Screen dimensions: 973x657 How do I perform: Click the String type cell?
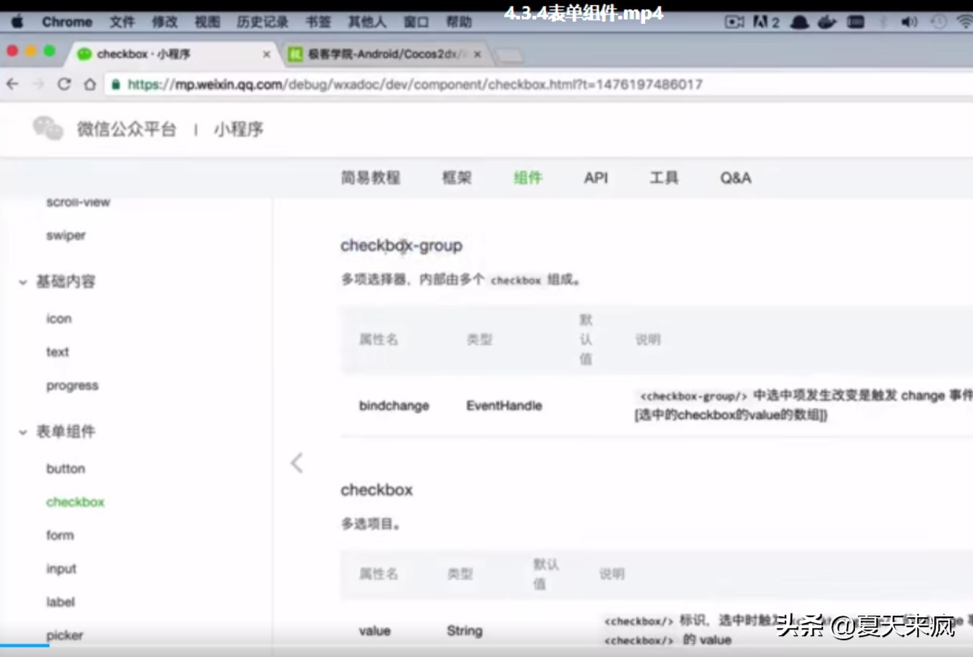[x=465, y=631]
